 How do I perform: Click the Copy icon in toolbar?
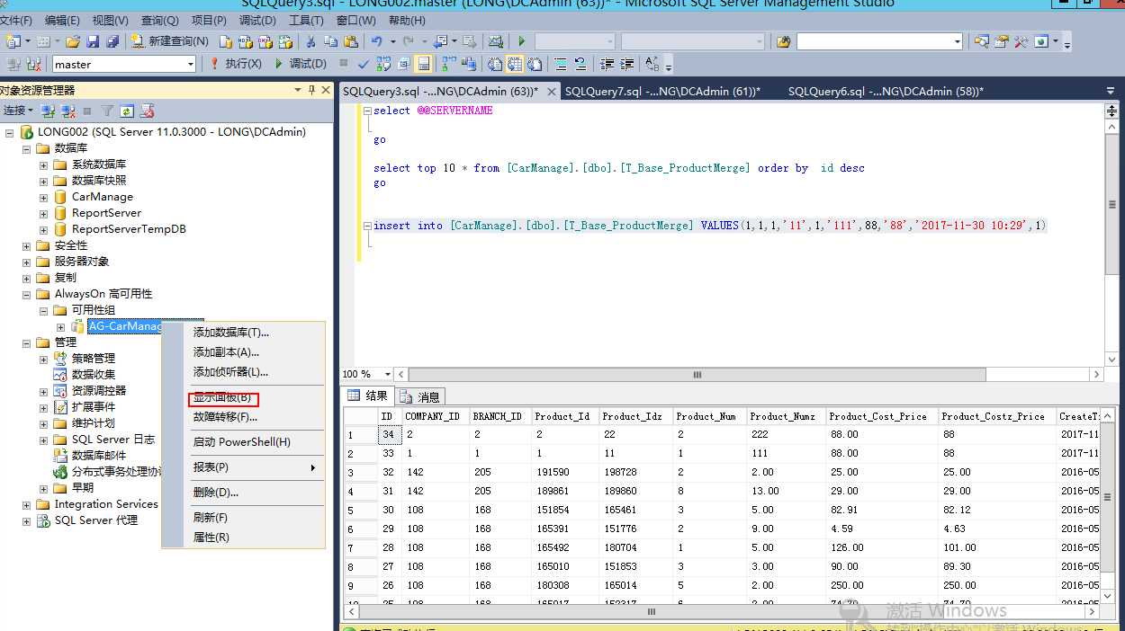tap(330, 41)
